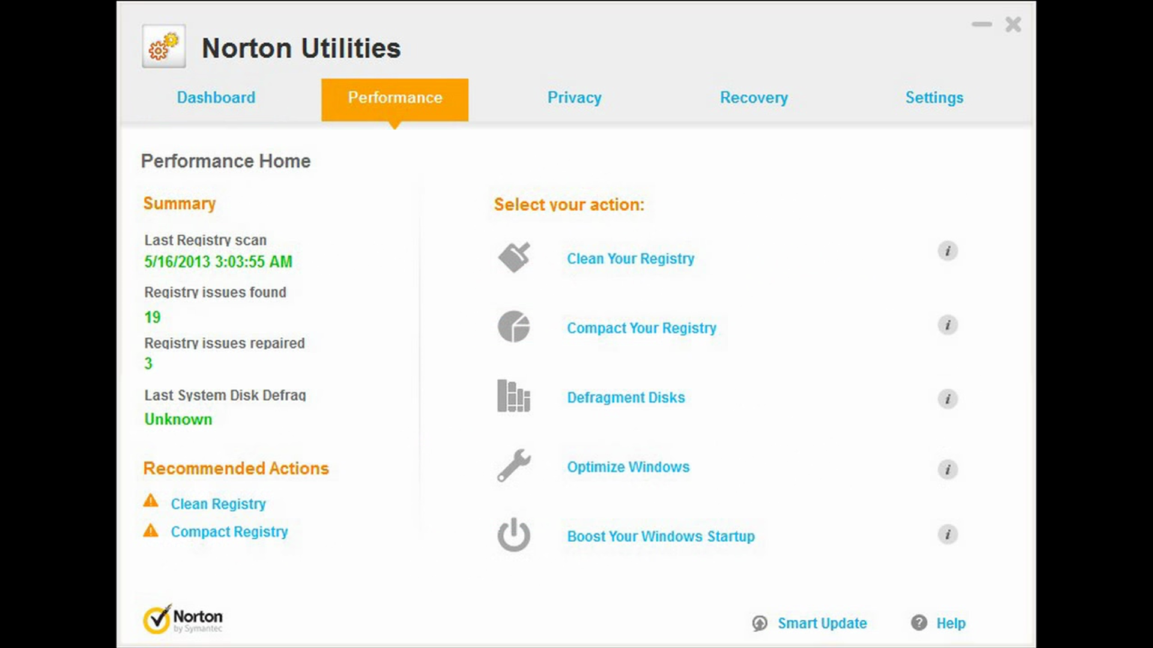Select the Boost Your Windows Startup power icon
1153x648 pixels.
[x=514, y=536]
